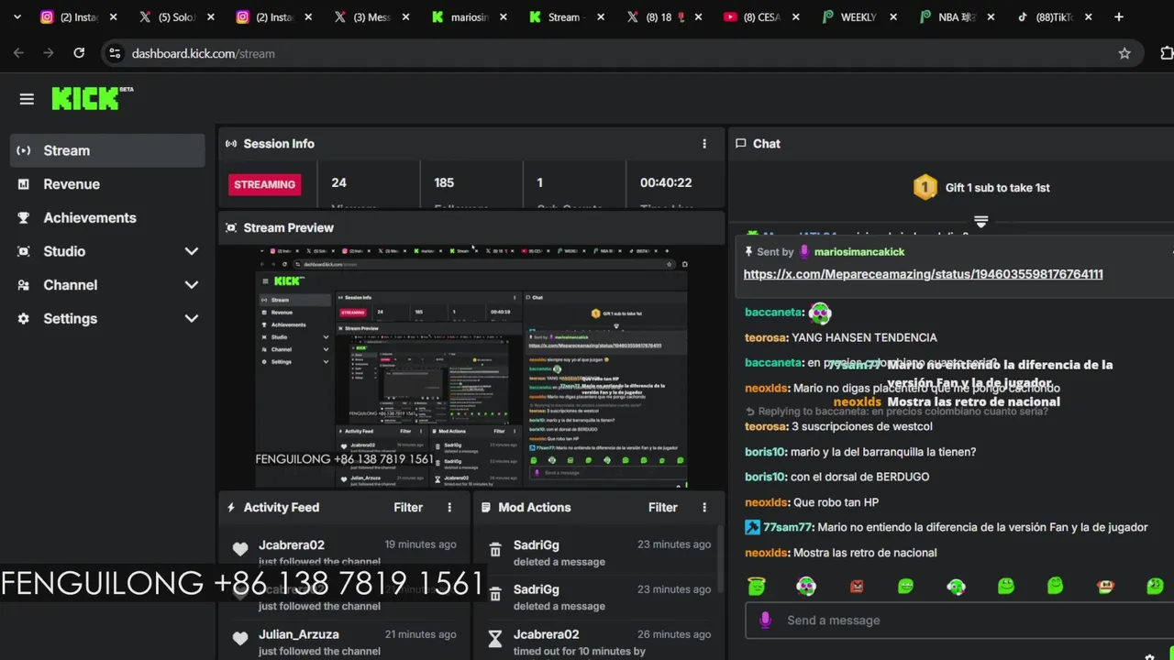Open Session Info options menu
Viewport: 1174px width, 660px height.
pyautogui.click(x=704, y=144)
